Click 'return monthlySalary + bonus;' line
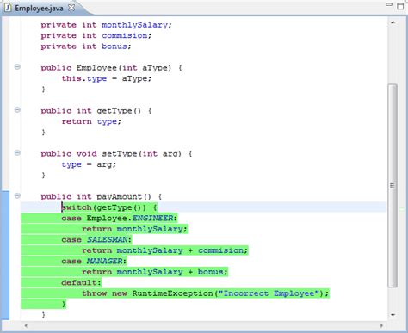Viewport: 408px width, 333px height. click(x=155, y=272)
